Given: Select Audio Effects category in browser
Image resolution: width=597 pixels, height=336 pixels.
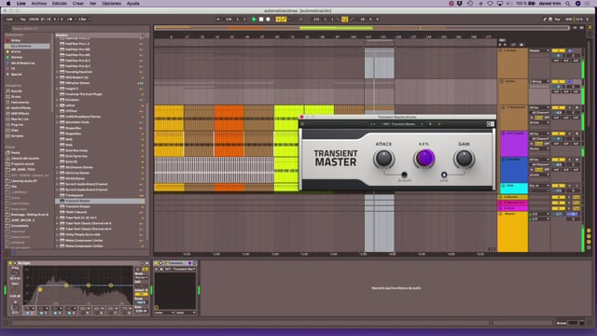Looking at the screenshot, I should click(x=21, y=108).
